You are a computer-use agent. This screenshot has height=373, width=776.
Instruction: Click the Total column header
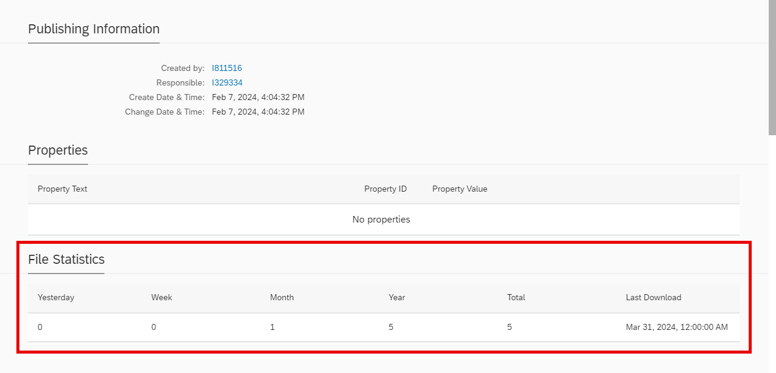click(x=516, y=297)
